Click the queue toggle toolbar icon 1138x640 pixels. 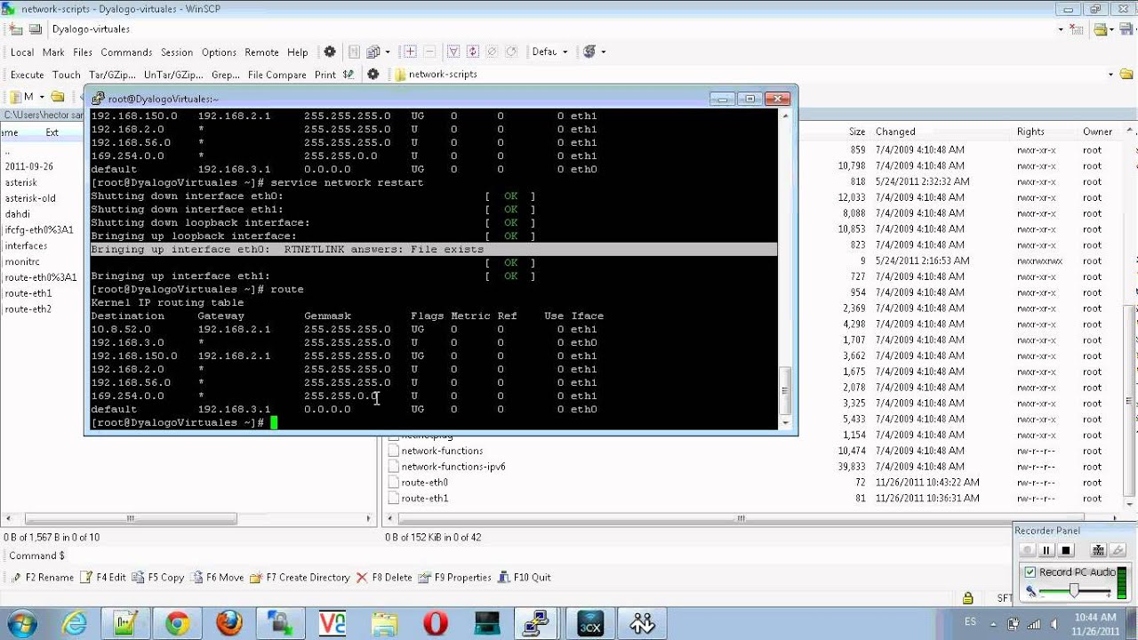pyautogui.click(x=354, y=52)
